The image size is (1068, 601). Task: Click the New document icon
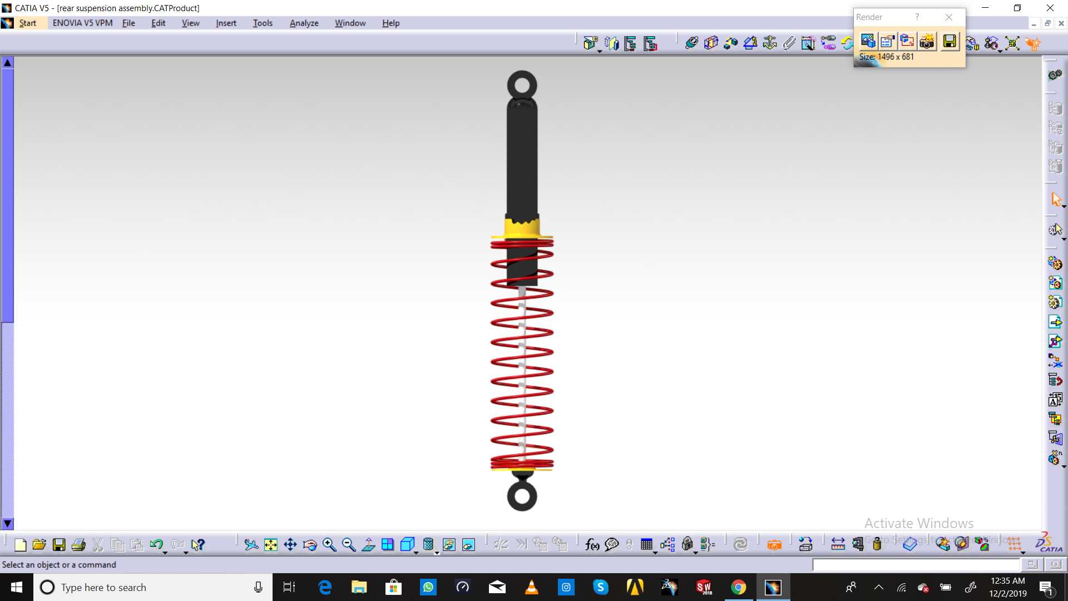coord(20,545)
